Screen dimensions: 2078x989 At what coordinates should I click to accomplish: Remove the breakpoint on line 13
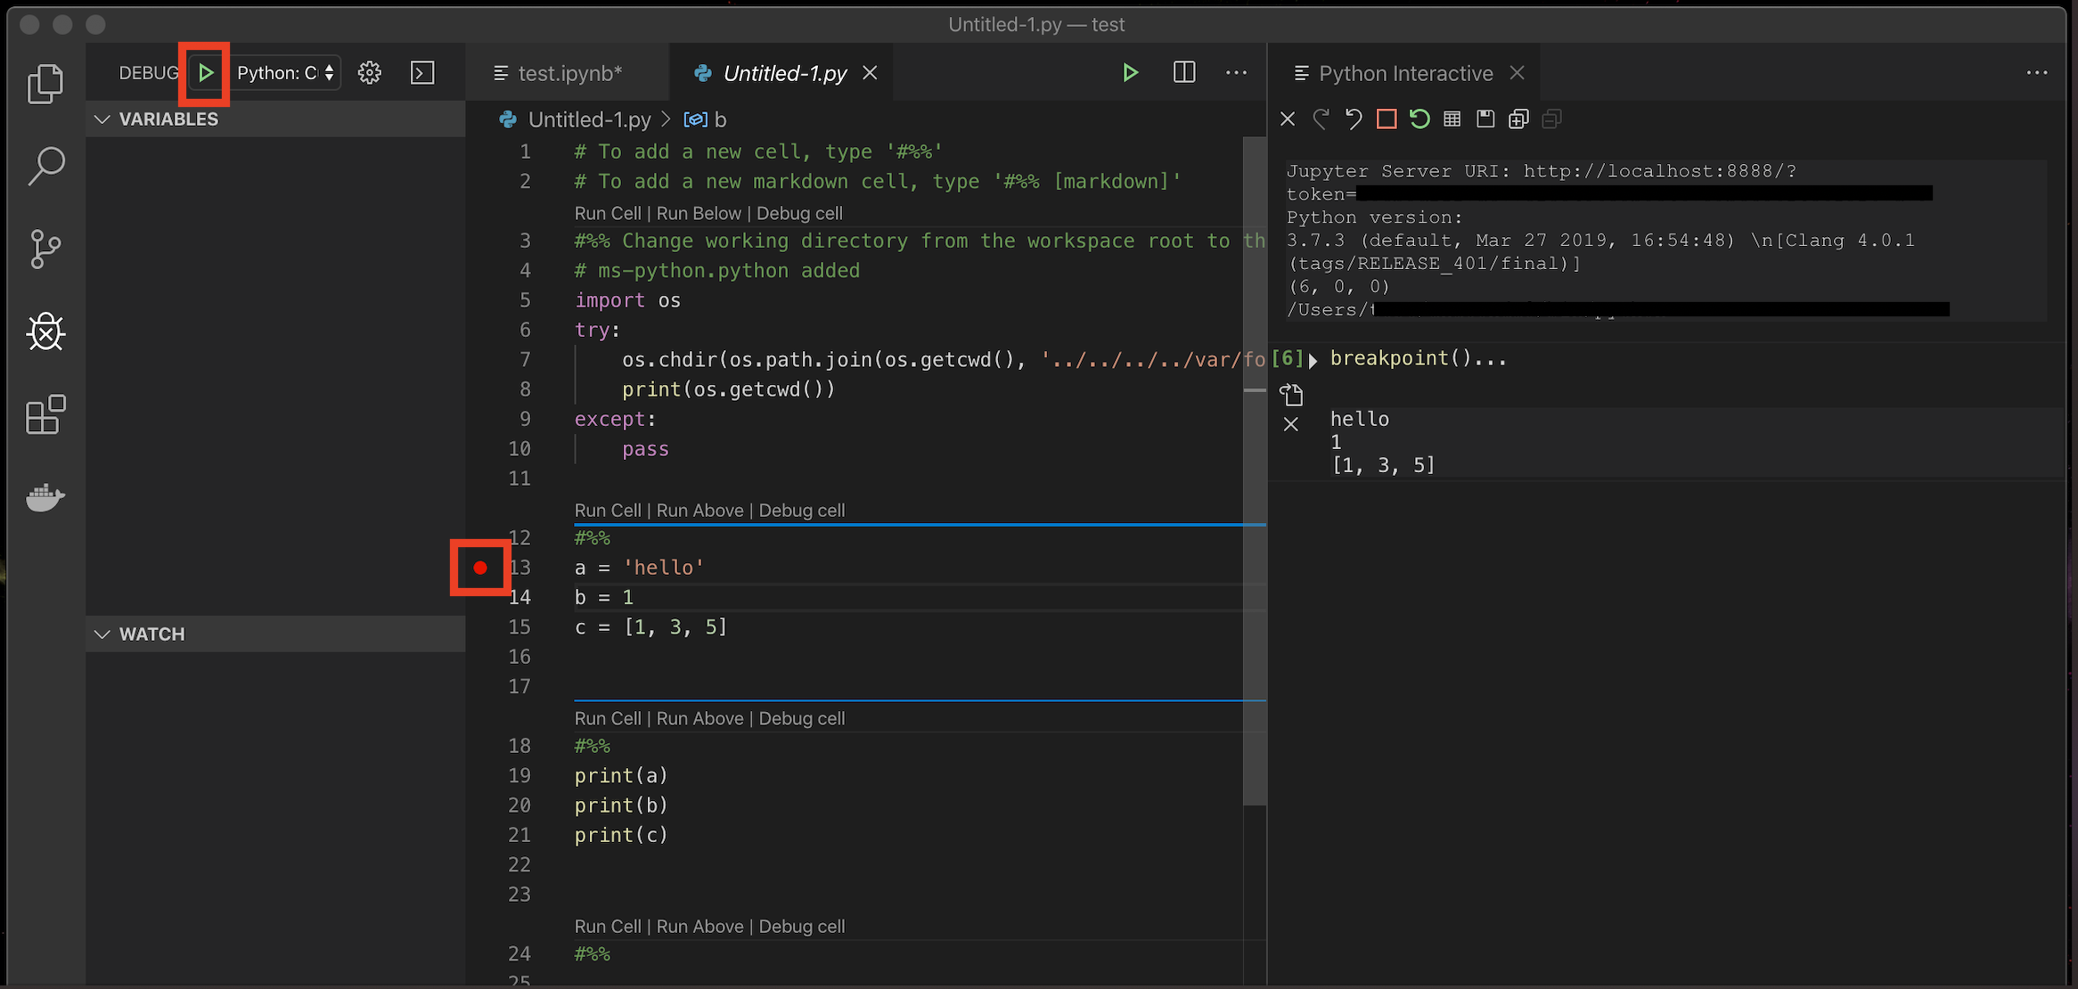click(x=480, y=567)
